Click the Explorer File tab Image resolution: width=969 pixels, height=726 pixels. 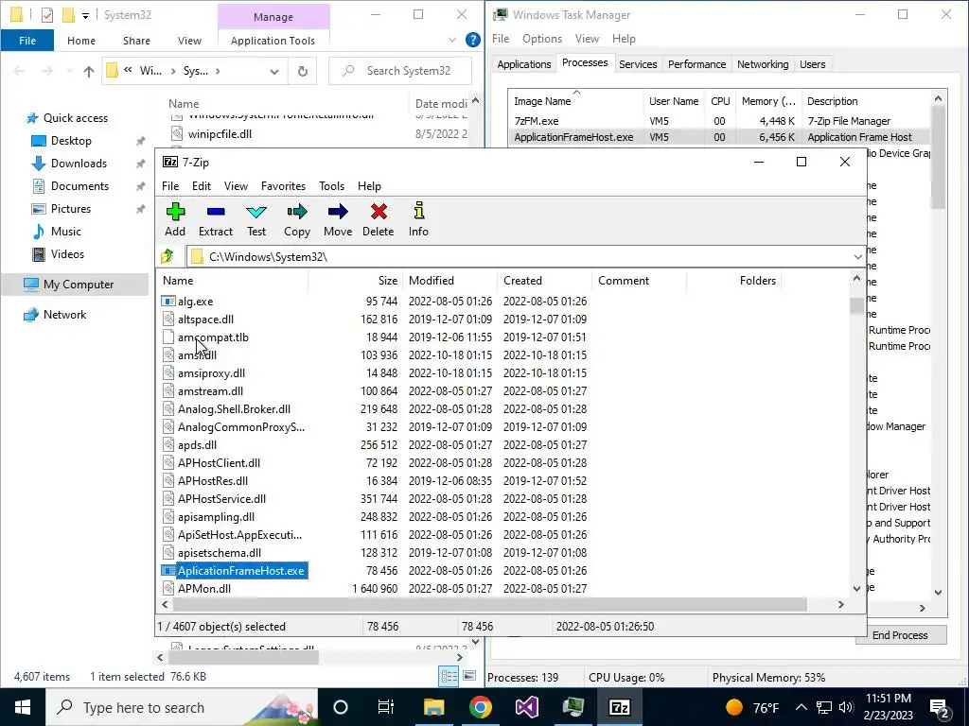27,41
